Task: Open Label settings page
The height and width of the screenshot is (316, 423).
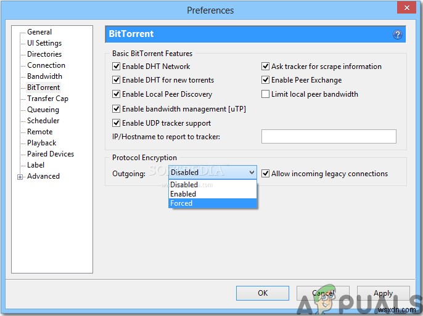Action: click(x=36, y=165)
